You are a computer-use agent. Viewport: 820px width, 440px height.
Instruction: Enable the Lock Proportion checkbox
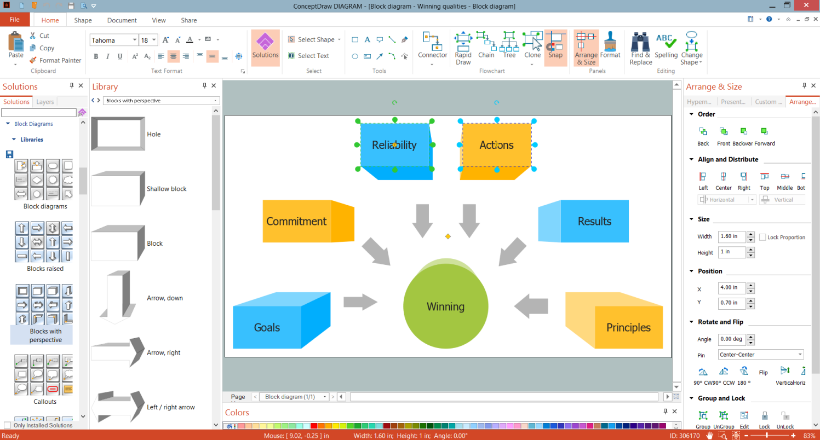[x=762, y=237]
